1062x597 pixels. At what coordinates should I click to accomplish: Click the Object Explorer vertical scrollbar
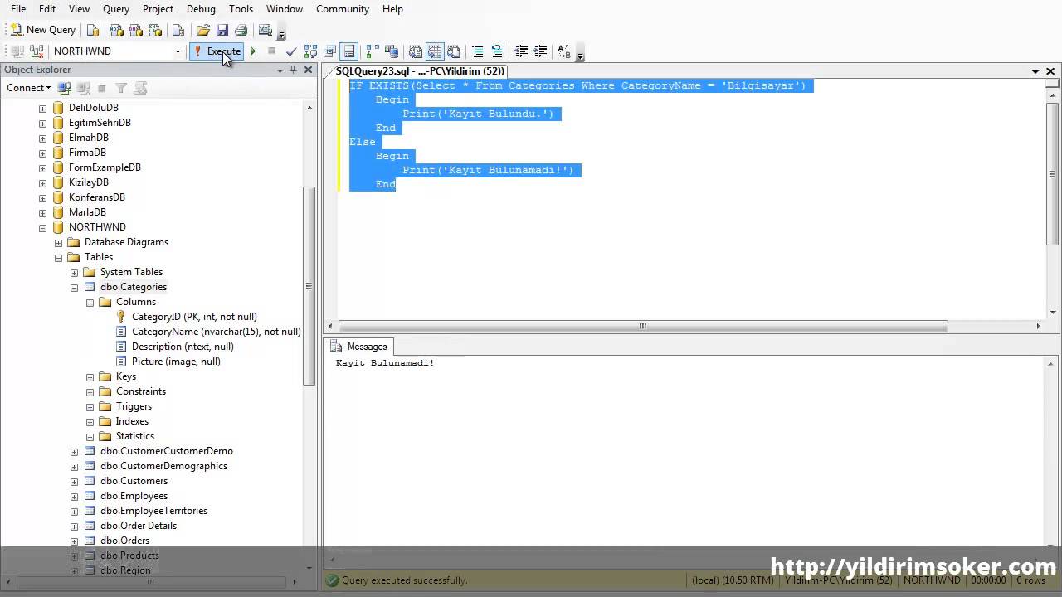pos(309,286)
